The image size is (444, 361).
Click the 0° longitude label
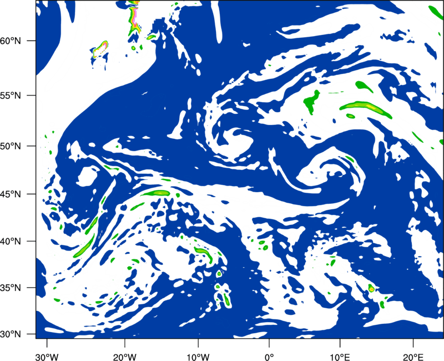[269, 357]
